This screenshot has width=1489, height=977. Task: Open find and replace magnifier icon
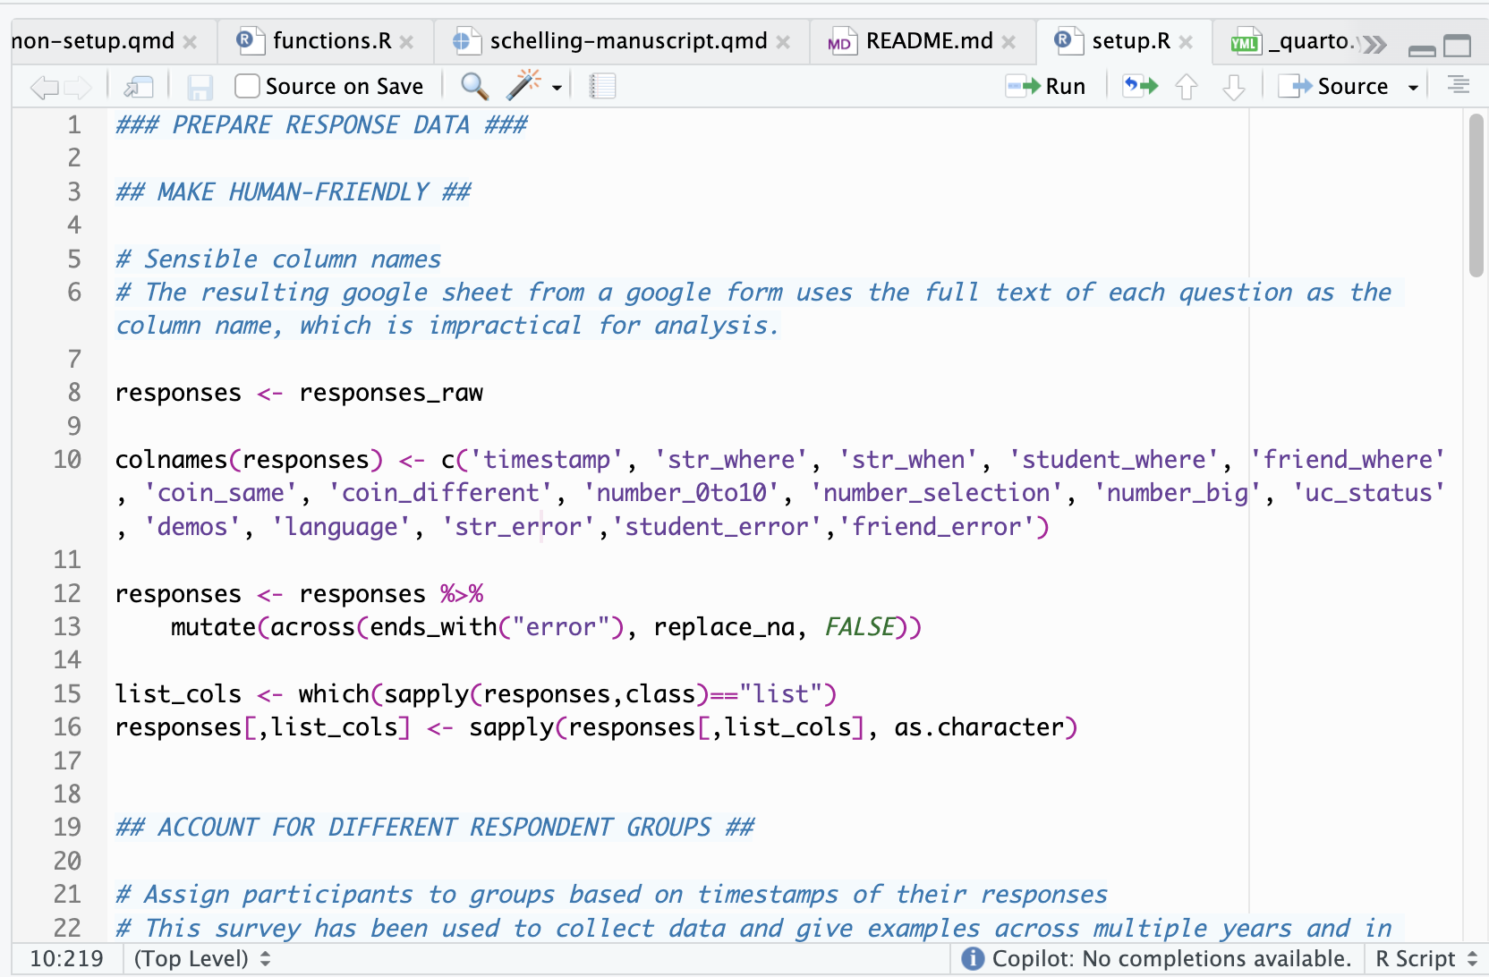[474, 87]
